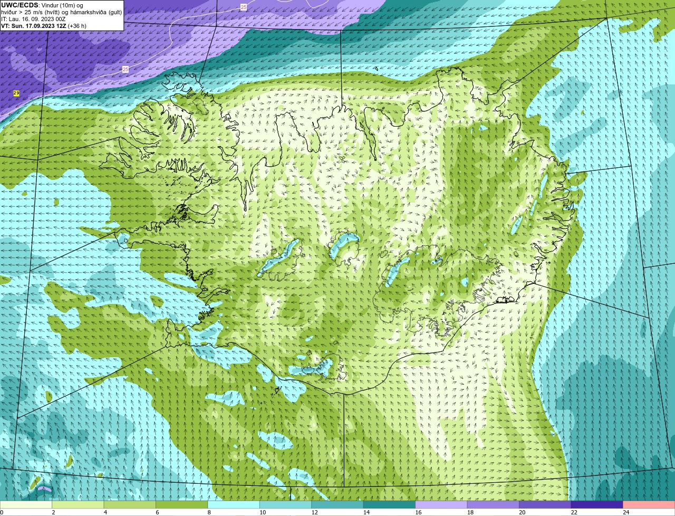
Task: Click the yellow "29" maximum gust label
Action: point(16,93)
